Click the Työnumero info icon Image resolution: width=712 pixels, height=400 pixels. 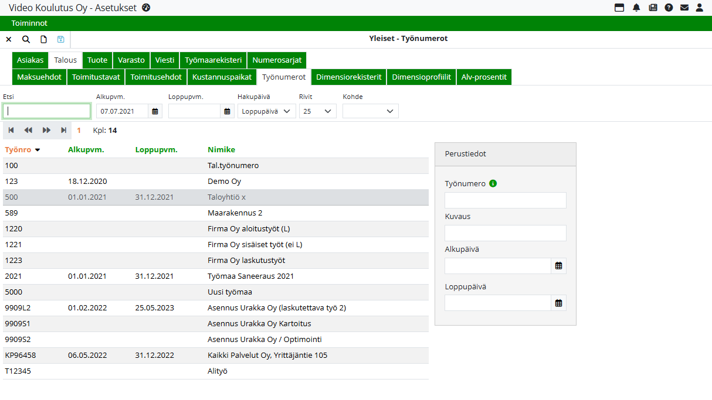point(493,183)
